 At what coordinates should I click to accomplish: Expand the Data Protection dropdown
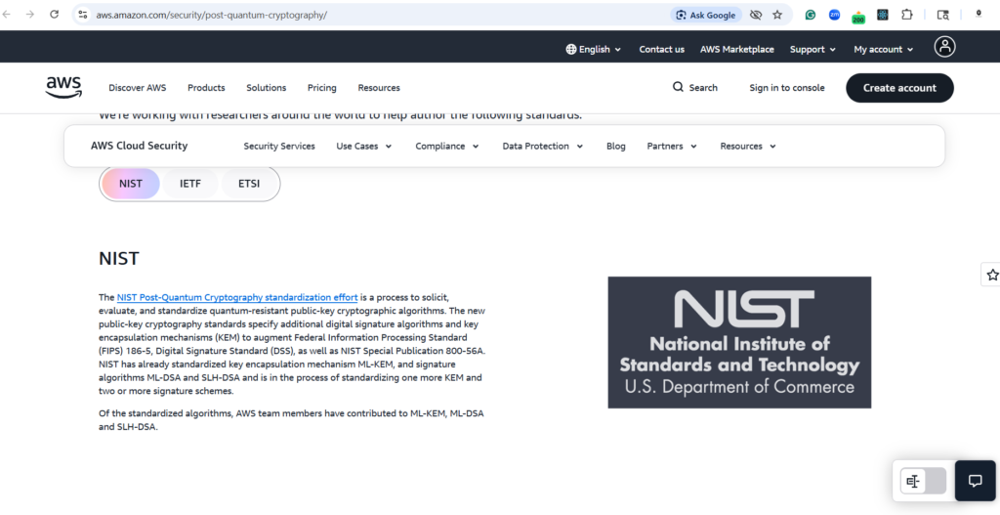coord(542,146)
